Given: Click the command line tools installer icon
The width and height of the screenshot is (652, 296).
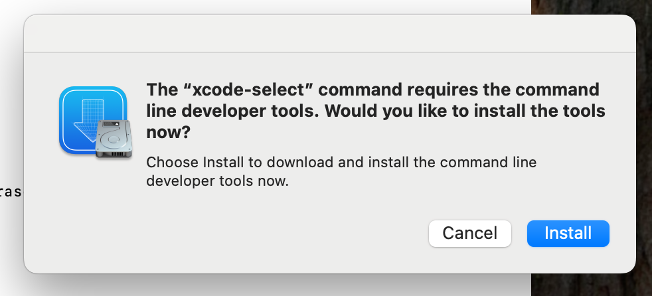Looking at the screenshot, I should [93, 121].
